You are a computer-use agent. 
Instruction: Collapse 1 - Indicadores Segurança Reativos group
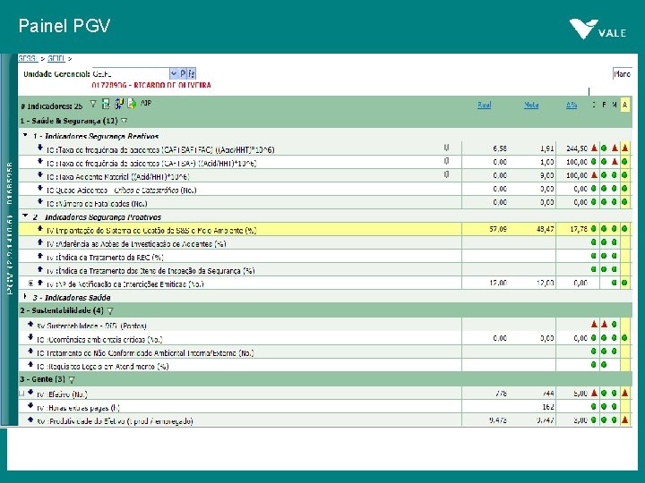point(25,135)
